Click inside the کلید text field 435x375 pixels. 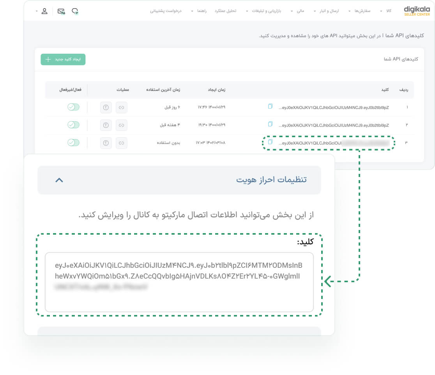[x=179, y=282]
